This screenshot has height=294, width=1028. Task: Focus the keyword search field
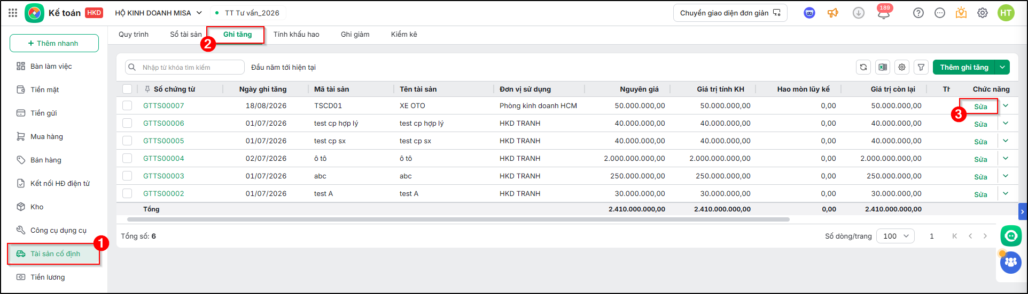185,67
